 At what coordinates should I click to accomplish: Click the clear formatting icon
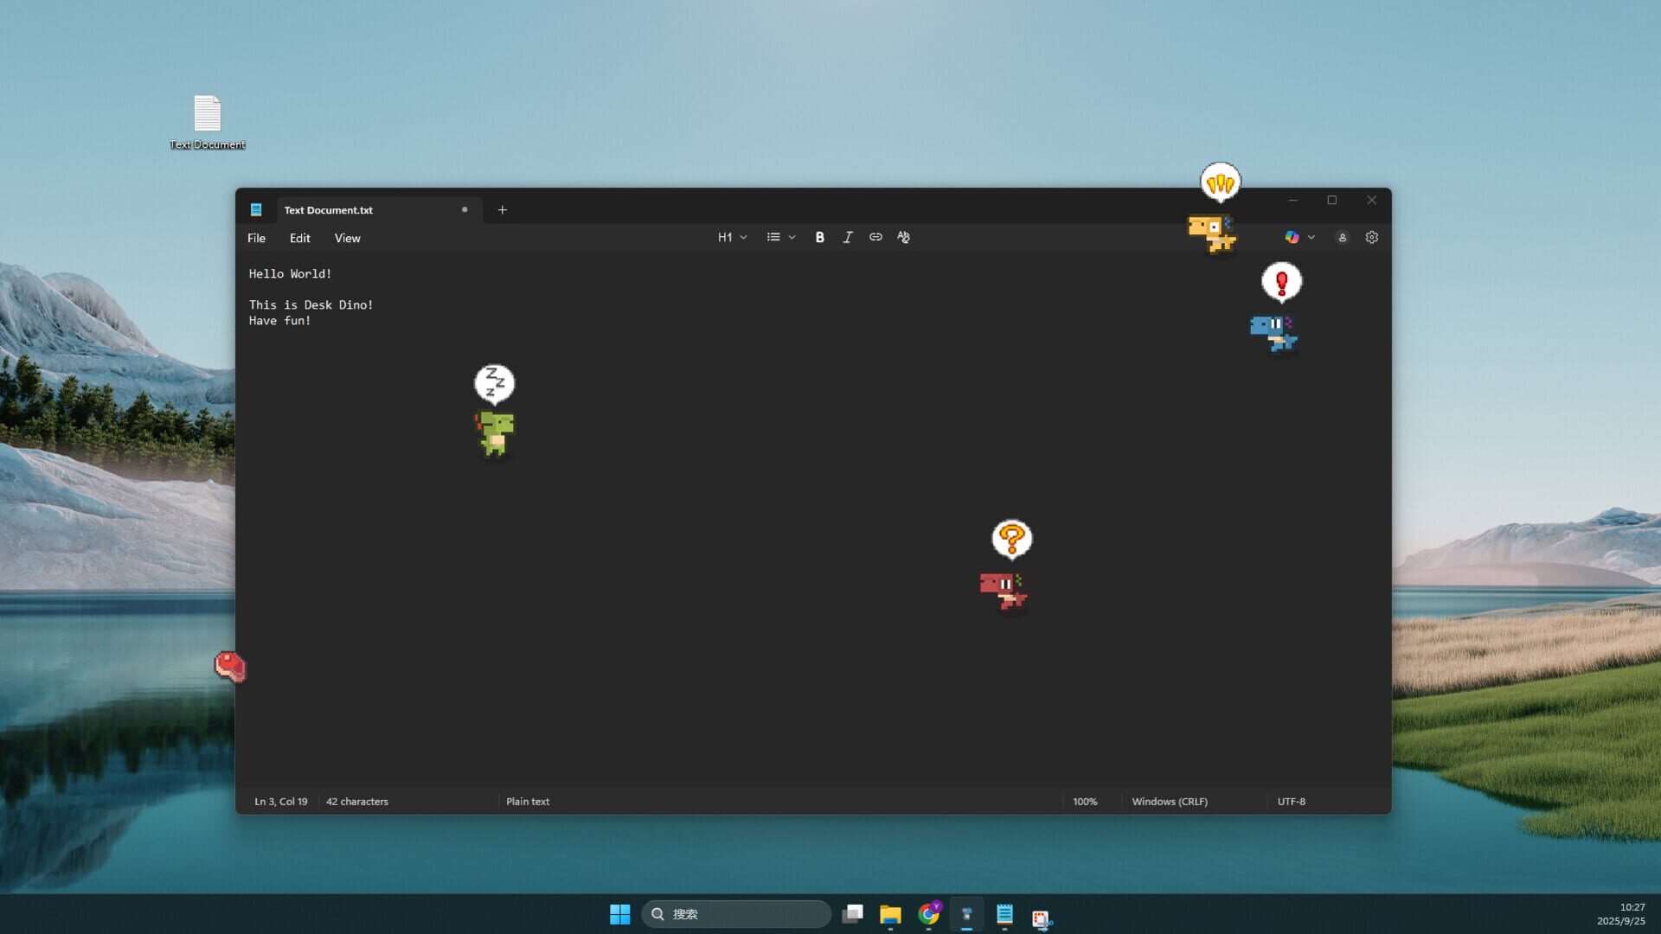pos(903,237)
